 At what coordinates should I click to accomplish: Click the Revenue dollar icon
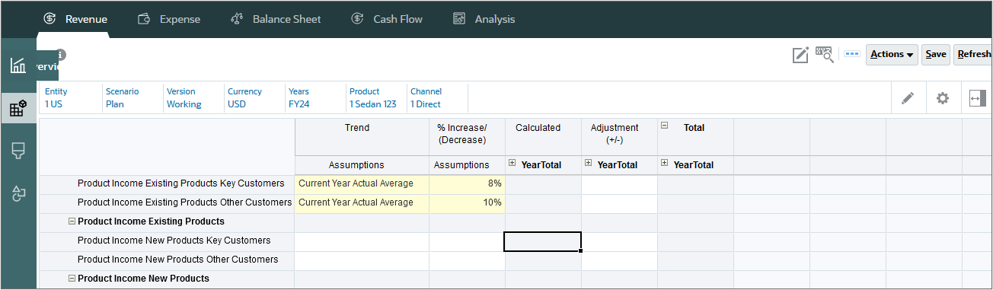[x=49, y=19]
